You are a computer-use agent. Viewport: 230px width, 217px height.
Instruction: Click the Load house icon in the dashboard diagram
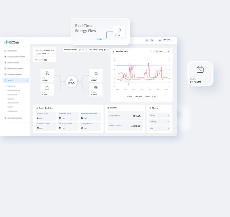pos(96,73)
